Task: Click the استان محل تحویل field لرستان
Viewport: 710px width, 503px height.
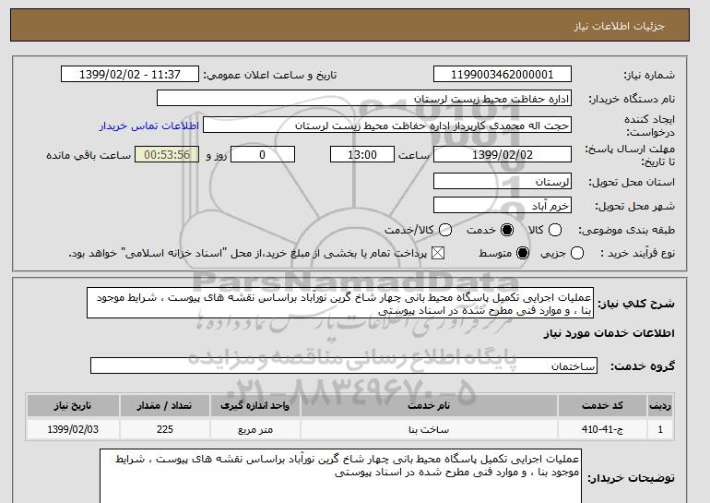Action: pyautogui.click(x=503, y=182)
